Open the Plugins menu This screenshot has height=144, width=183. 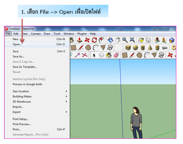(82, 34)
